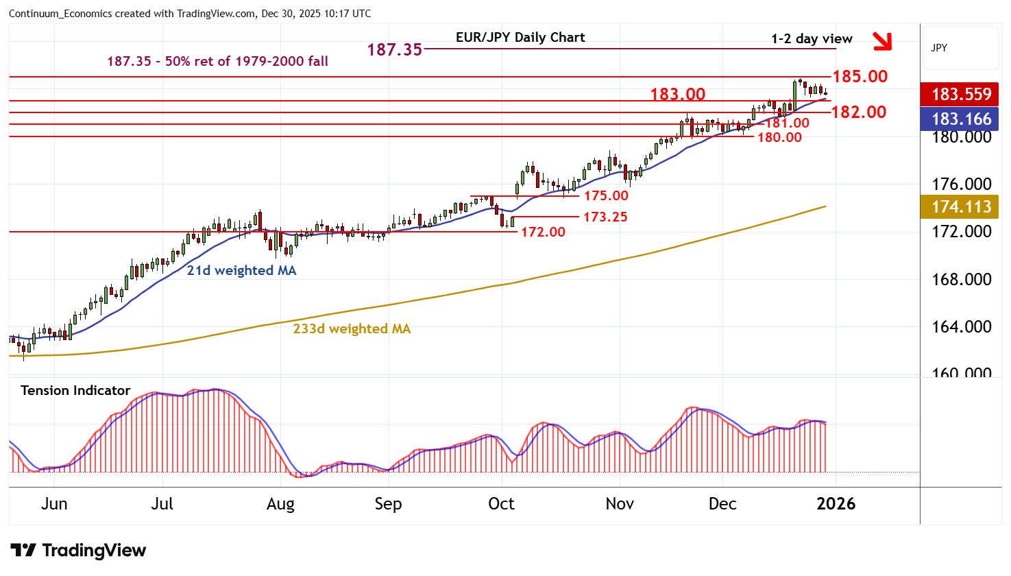The height and width of the screenshot is (576, 1011).
Task: Click the TradingView logo at bottom left
Action: tap(78, 551)
